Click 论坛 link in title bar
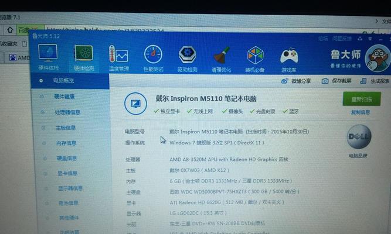This screenshot has width=391, height=234. pyautogui.click(x=322, y=39)
